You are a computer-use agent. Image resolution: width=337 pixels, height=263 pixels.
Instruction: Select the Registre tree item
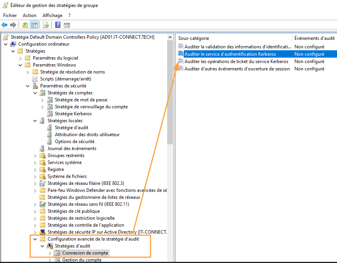click(56, 169)
